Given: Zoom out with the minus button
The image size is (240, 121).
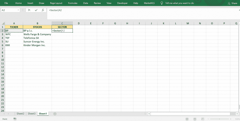Looking at the screenshot, I should (x=209, y=119).
